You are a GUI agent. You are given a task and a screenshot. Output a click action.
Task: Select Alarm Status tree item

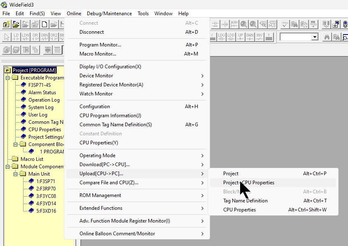tap(42, 93)
